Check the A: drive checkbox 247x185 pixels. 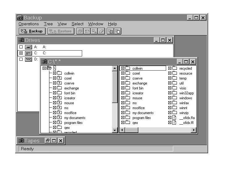[21, 47]
